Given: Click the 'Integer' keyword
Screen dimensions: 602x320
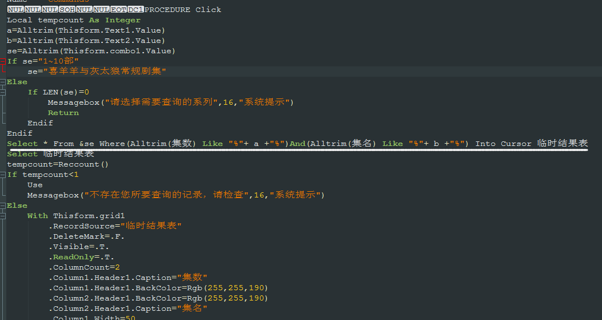Looking at the screenshot, I should (122, 20).
